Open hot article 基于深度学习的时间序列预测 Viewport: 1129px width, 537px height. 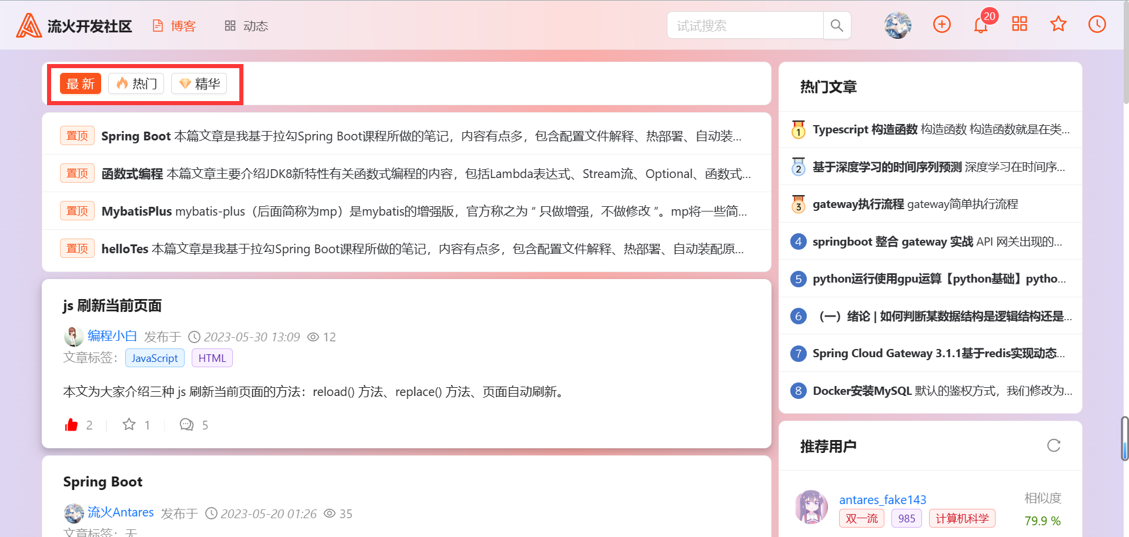point(939,167)
